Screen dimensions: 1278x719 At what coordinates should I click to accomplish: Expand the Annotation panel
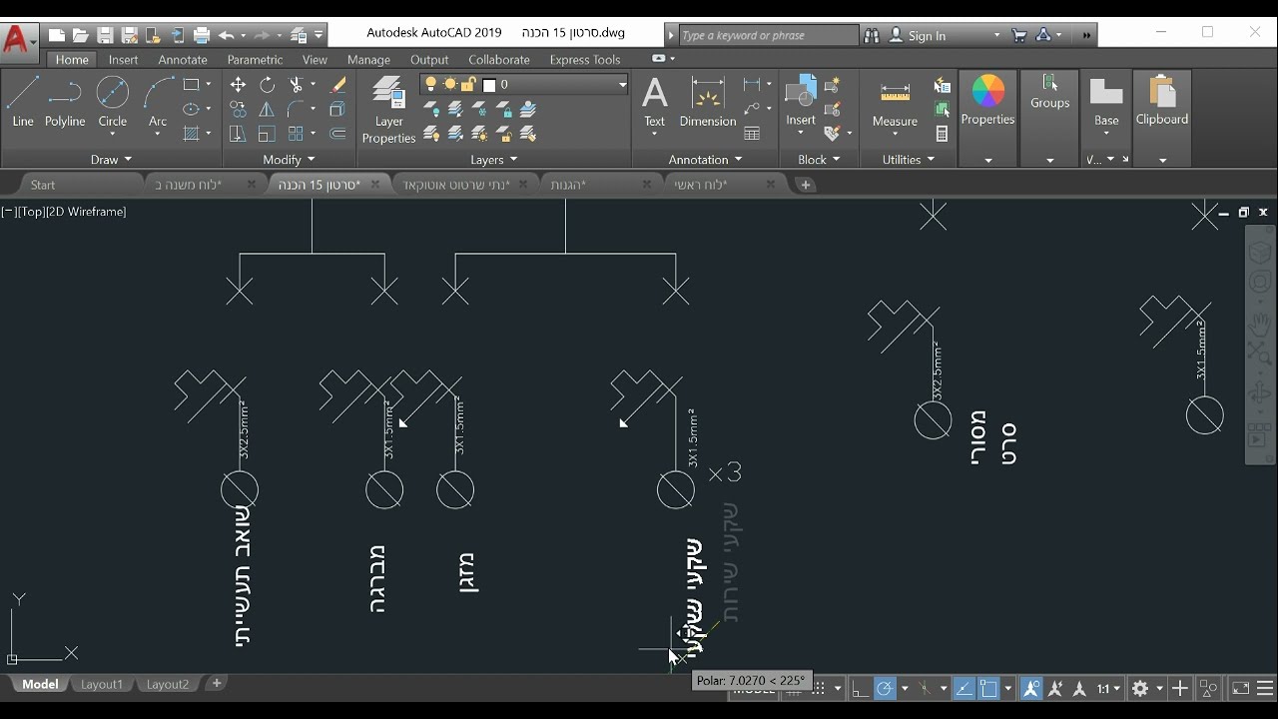point(705,160)
